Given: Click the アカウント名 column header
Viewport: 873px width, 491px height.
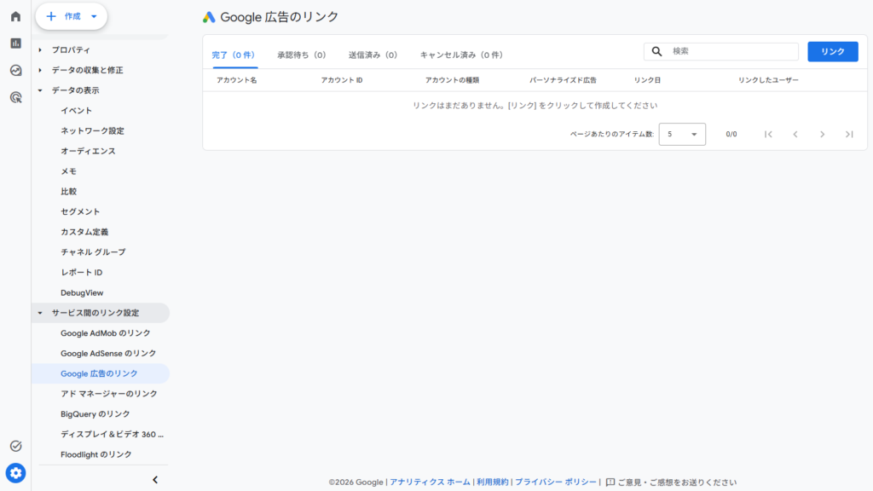Looking at the screenshot, I should 237,80.
